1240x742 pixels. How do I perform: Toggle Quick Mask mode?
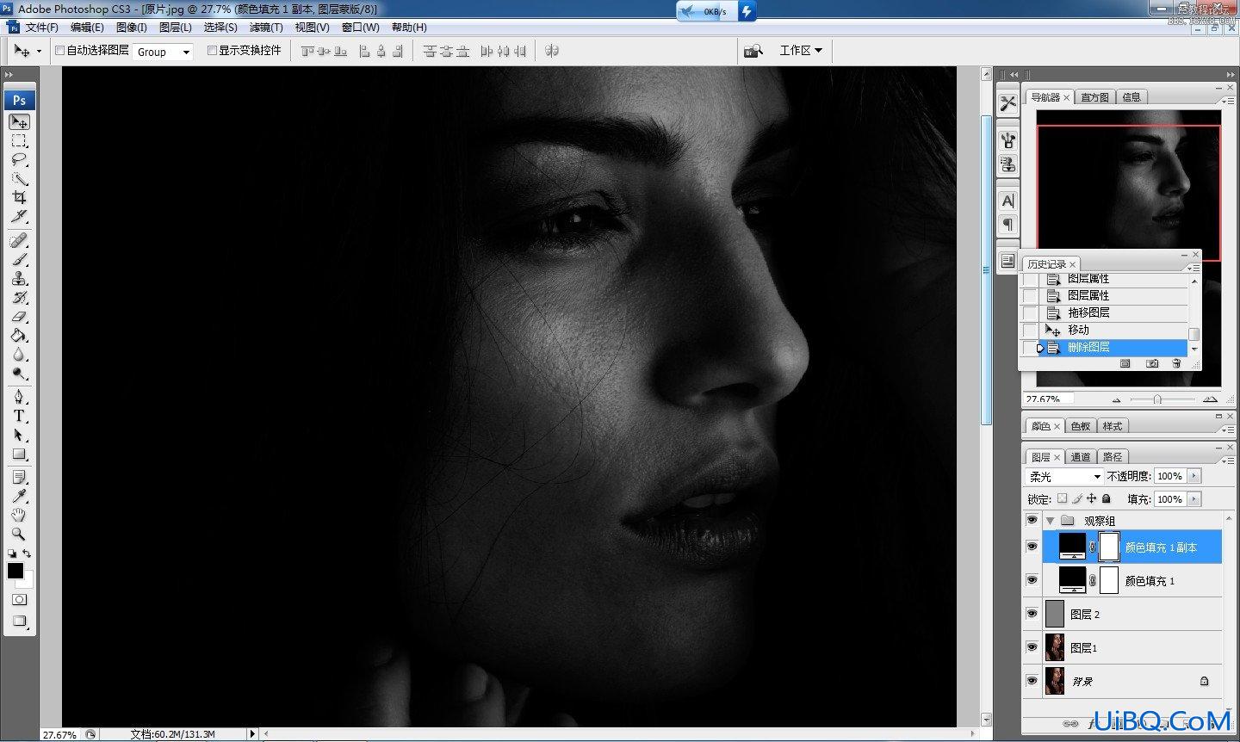tap(19, 599)
